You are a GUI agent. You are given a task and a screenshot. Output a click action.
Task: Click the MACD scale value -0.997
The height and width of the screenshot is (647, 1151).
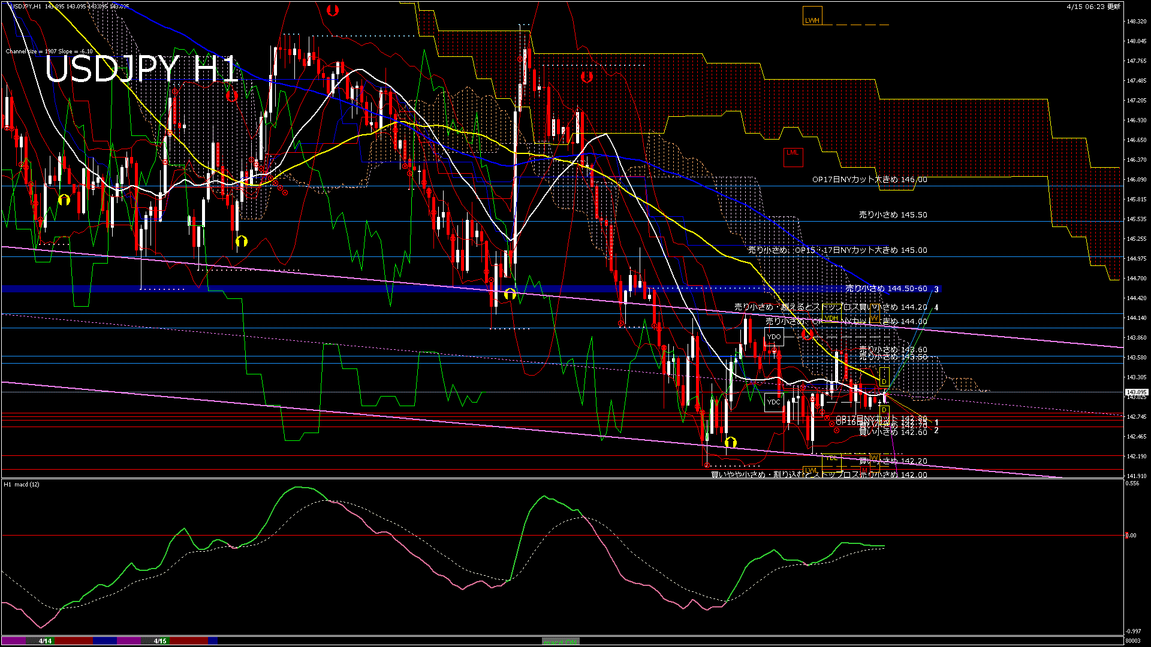pos(1133,631)
